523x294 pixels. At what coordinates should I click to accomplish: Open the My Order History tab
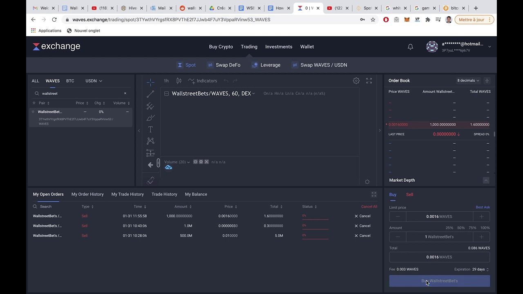pos(87,194)
